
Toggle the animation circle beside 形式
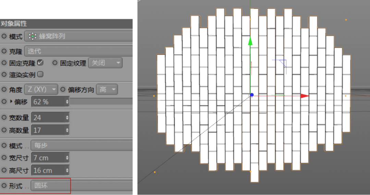(x=4, y=185)
